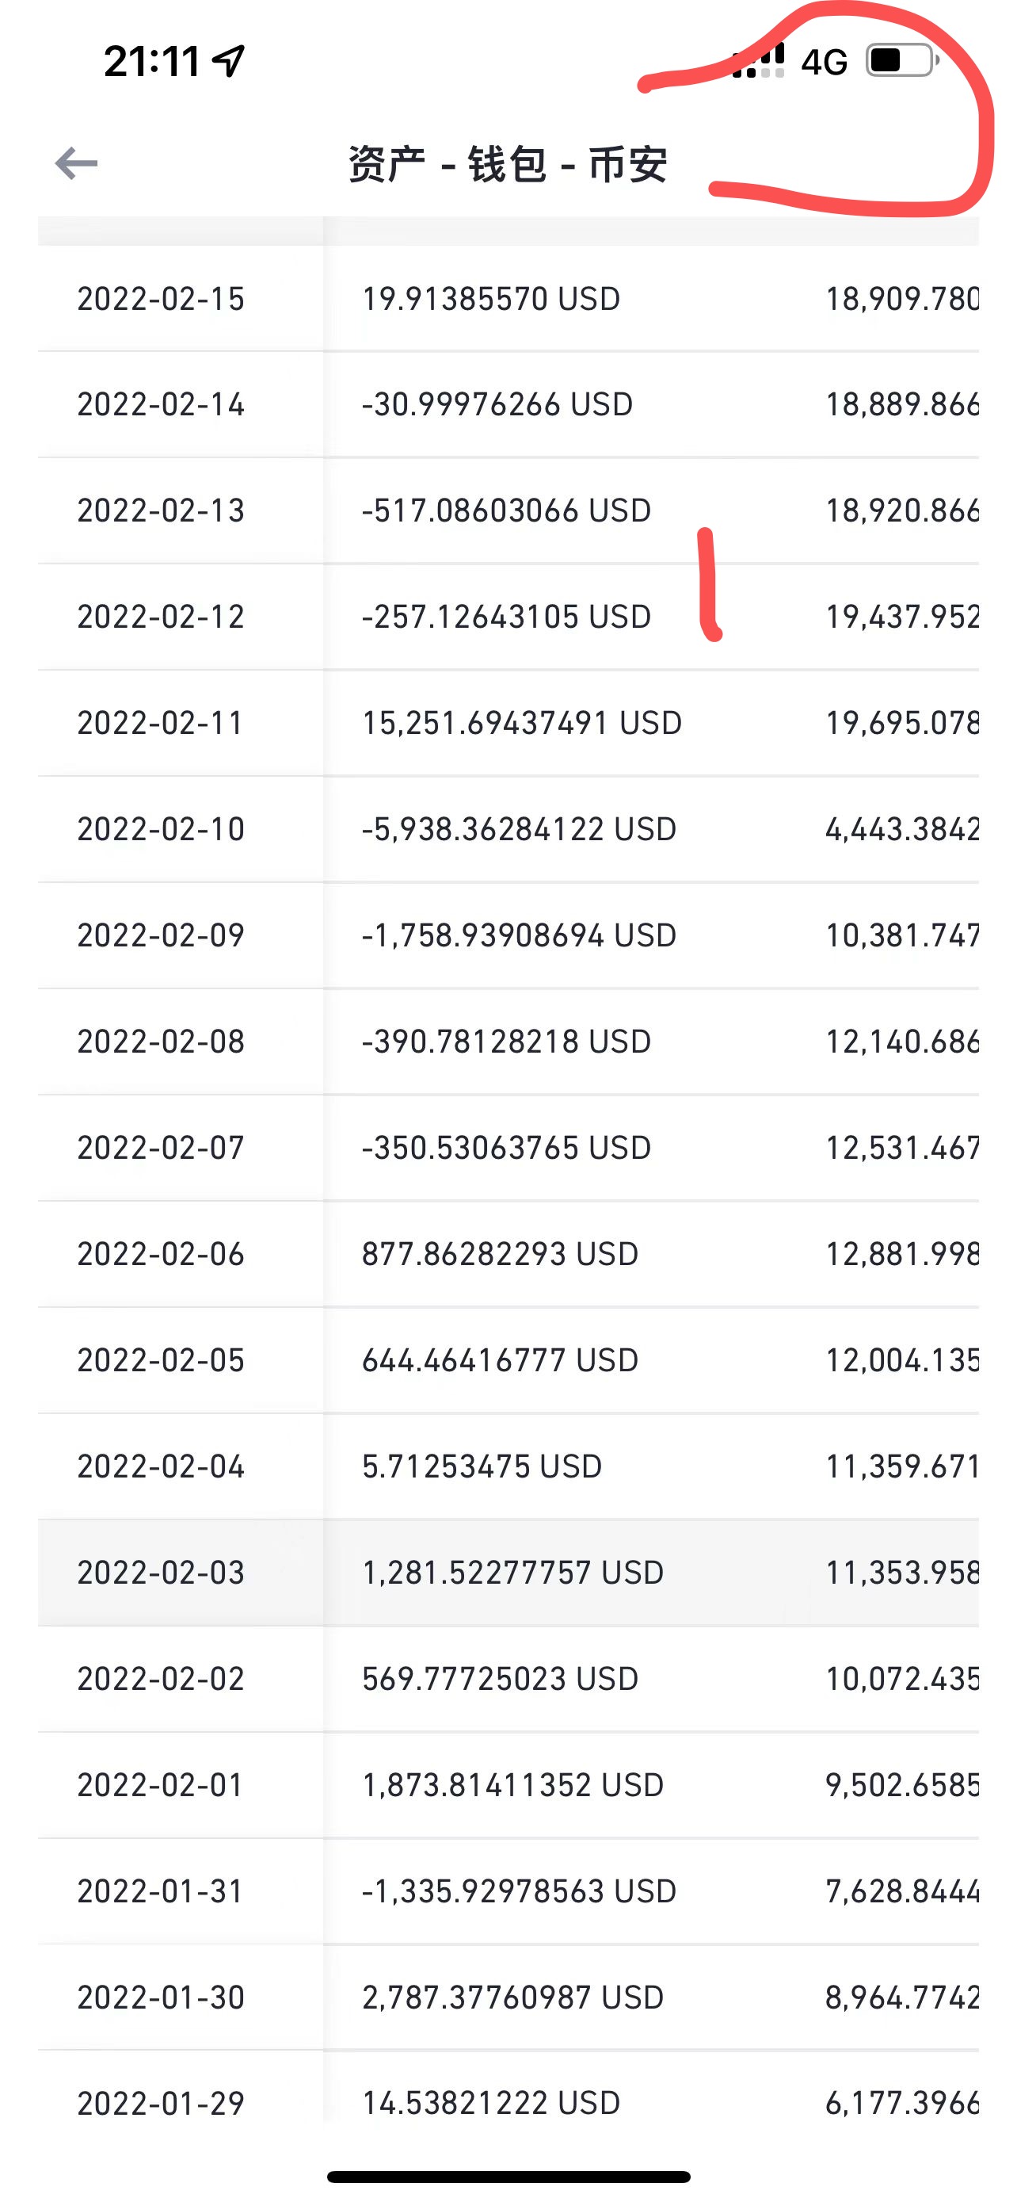Tap the back arrow icon

tap(76, 163)
